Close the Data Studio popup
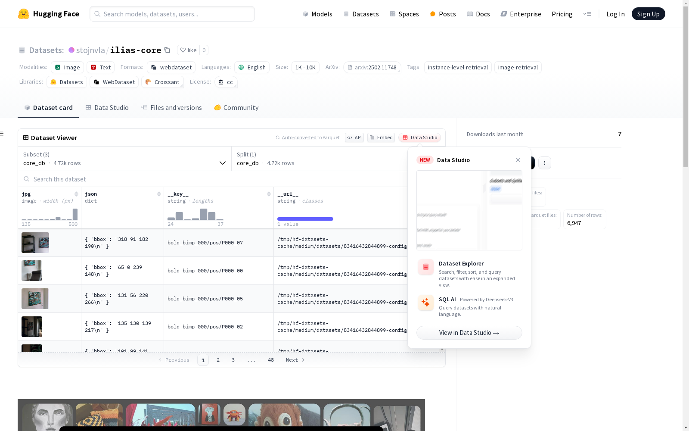This screenshot has width=689, height=431. click(x=518, y=160)
